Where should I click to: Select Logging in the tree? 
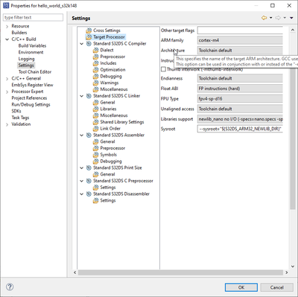pyautogui.click(x=26, y=59)
